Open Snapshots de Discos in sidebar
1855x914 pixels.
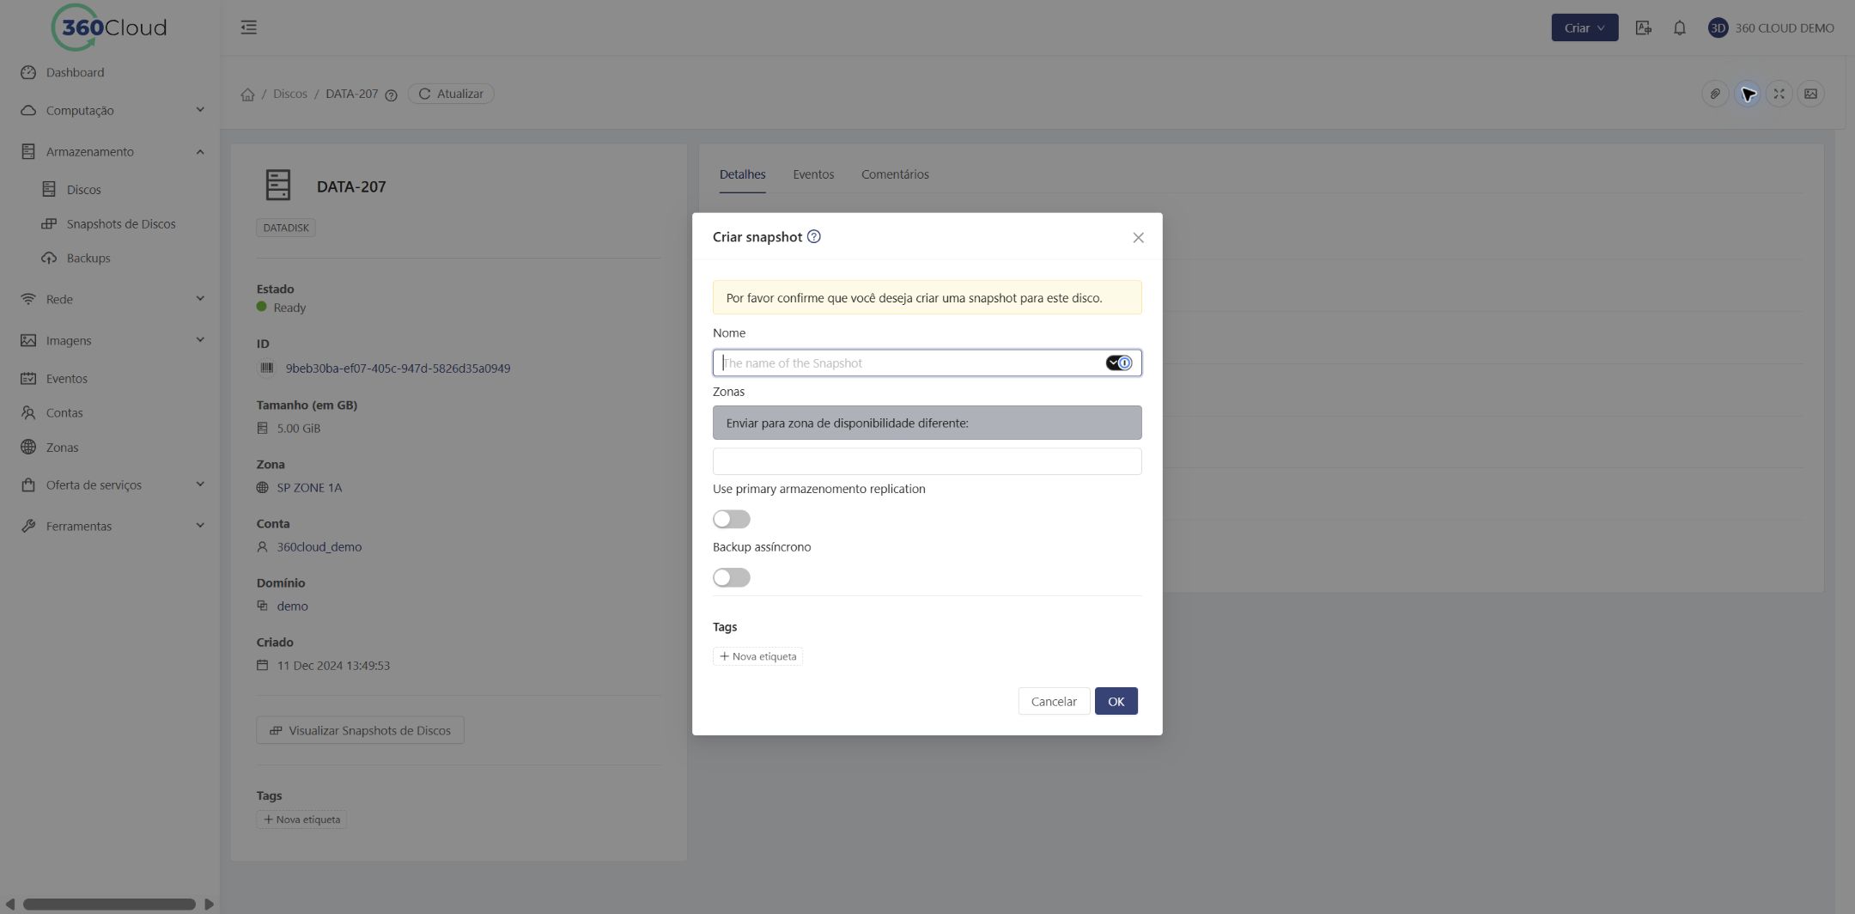pos(121,223)
